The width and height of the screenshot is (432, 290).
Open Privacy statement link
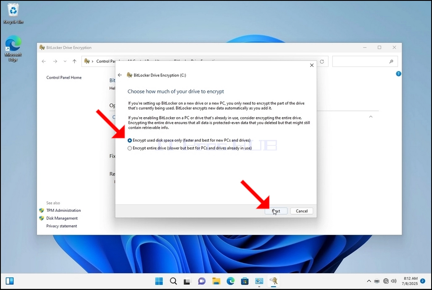[61, 226]
